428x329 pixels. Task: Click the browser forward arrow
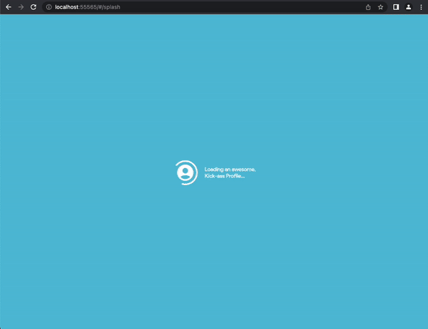(21, 7)
